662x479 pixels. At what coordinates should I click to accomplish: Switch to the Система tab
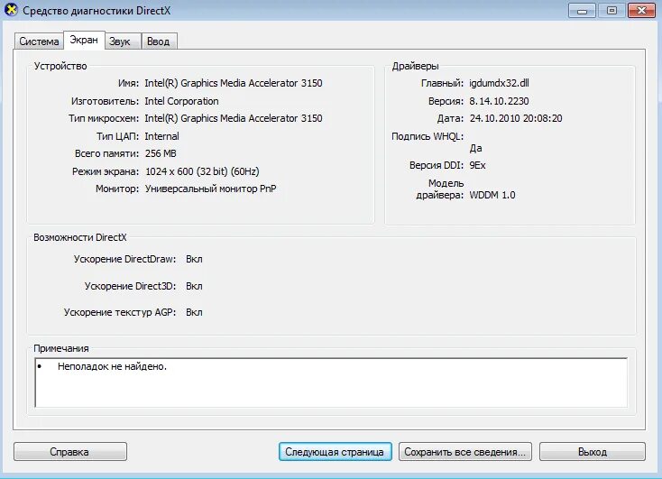39,41
